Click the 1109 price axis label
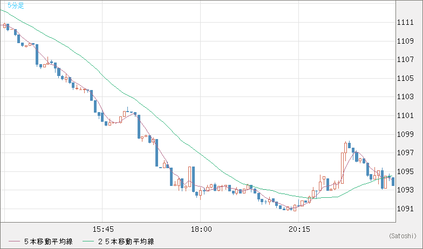 click(405, 41)
